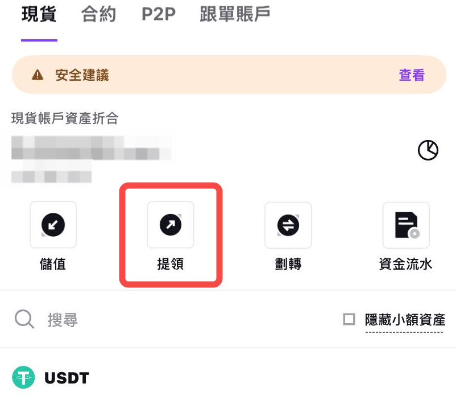
Task: Select the USDT asset row
Action: pyautogui.click(x=228, y=377)
